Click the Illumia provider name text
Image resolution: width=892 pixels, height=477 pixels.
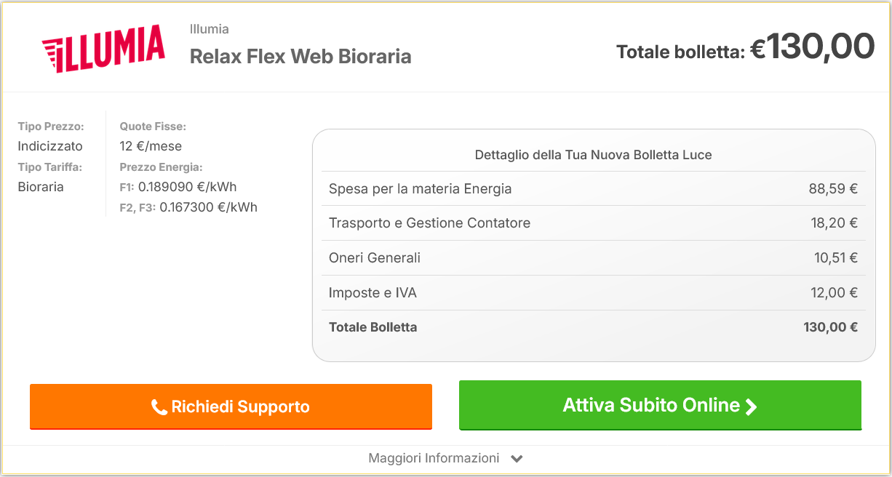(209, 30)
